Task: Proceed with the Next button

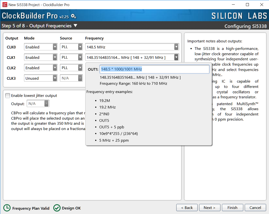Action: tap(209, 208)
